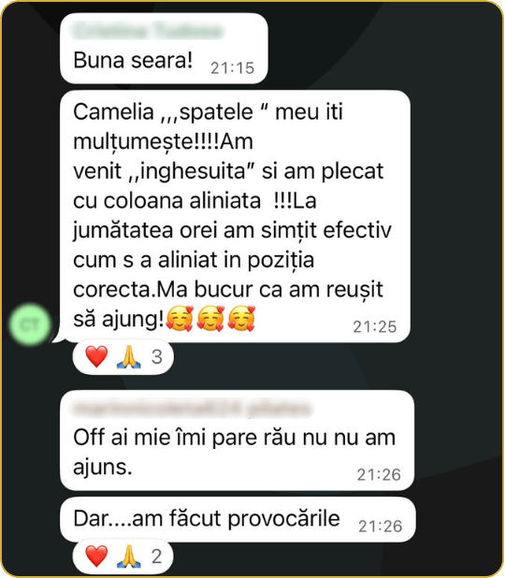Select the Off ai mie îmi pare rău message
This screenshot has height=578, width=505.
(237, 441)
